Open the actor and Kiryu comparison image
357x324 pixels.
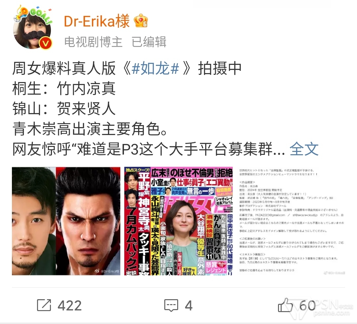click(x=66, y=221)
